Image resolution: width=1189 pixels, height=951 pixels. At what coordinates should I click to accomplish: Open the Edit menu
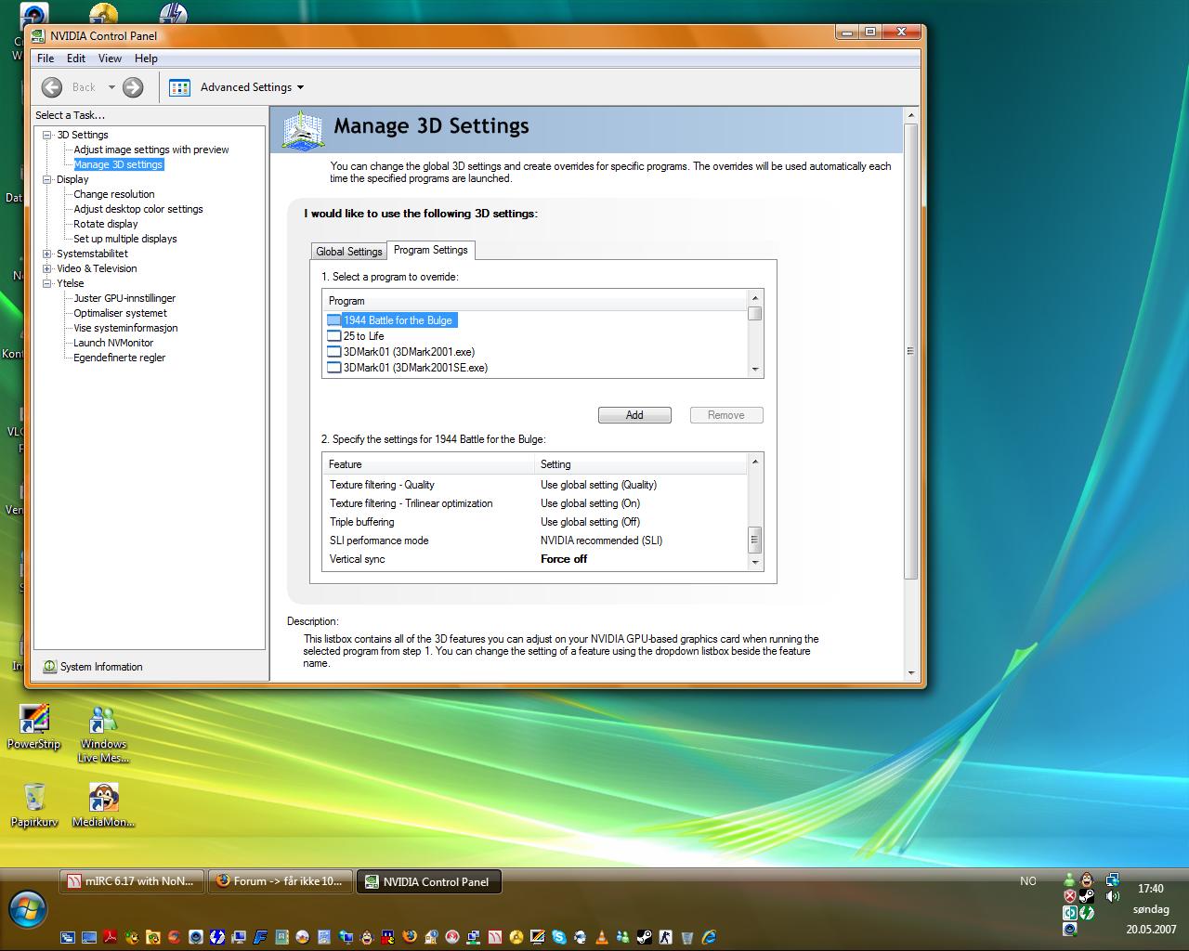point(76,58)
